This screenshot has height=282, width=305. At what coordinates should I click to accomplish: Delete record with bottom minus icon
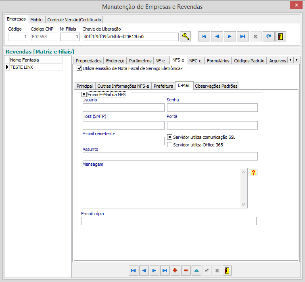(x=186, y=271)
